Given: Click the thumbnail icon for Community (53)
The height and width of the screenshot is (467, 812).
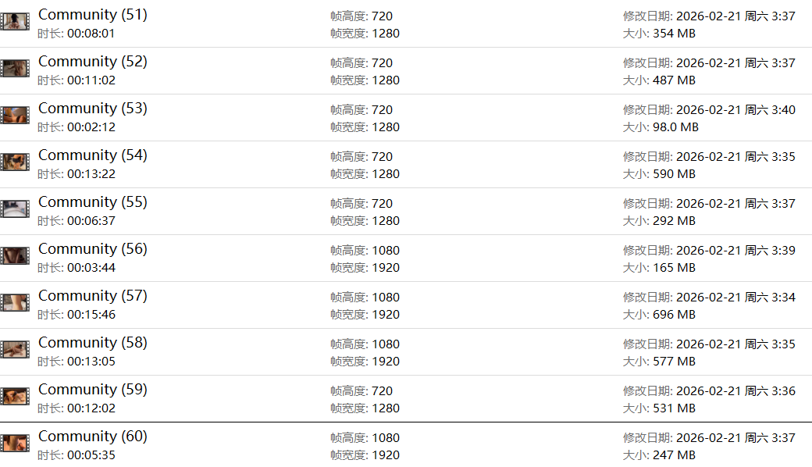Looking at the screenshot, I should [15, 116].
